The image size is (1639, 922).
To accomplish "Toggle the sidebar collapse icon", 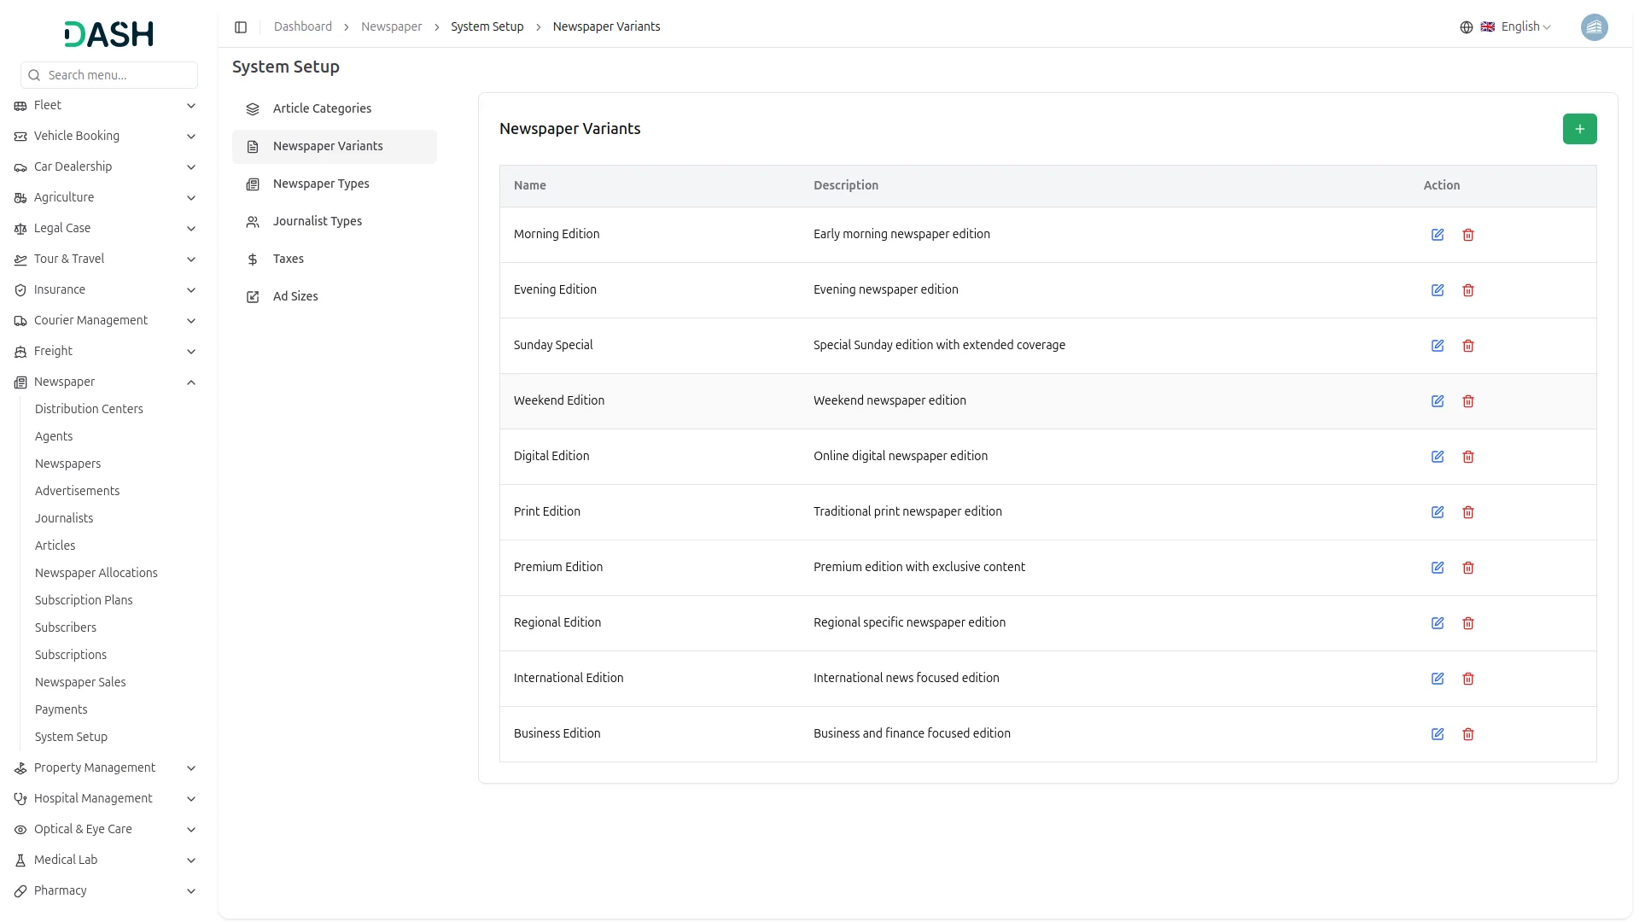I will [241, 27].
